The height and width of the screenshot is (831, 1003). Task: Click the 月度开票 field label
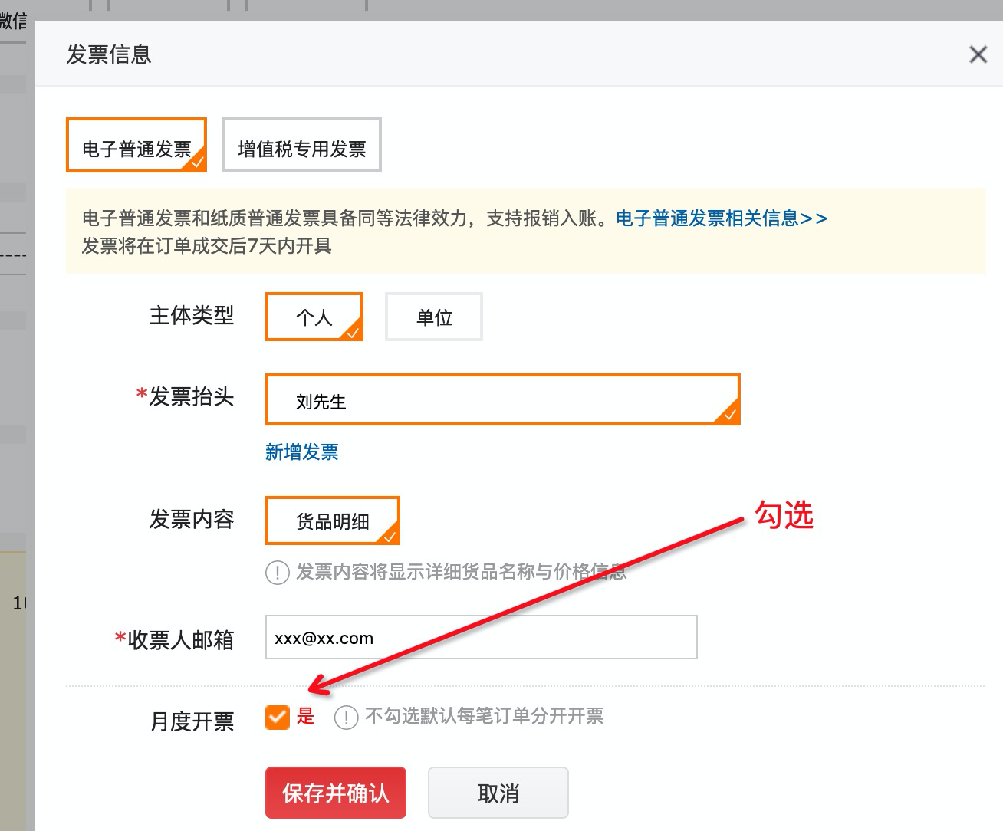pyautogui.click(x=192, y=721)
